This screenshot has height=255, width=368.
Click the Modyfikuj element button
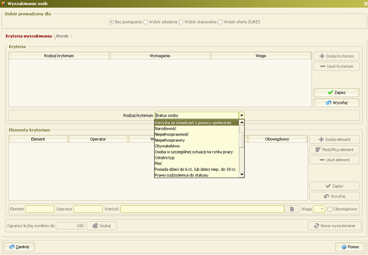[334, 150]
